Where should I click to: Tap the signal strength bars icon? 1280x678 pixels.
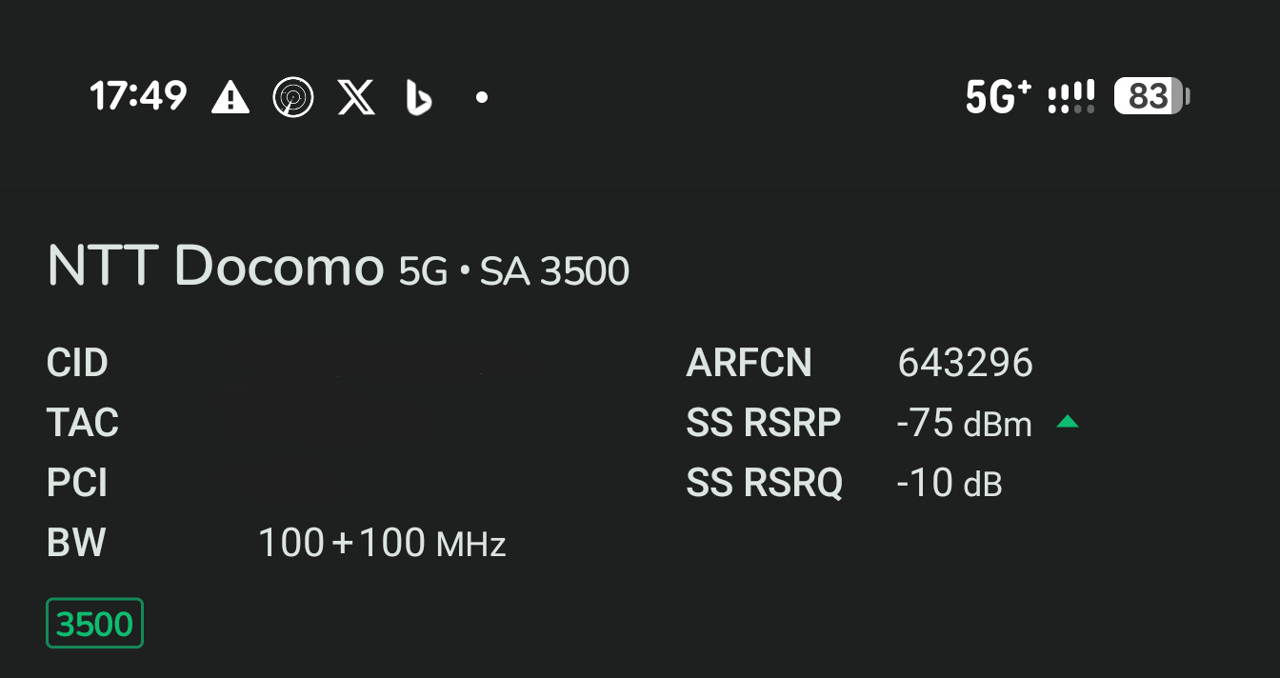1071,96
